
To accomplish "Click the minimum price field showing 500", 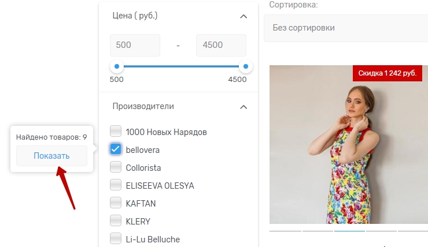I will (135, 45).
